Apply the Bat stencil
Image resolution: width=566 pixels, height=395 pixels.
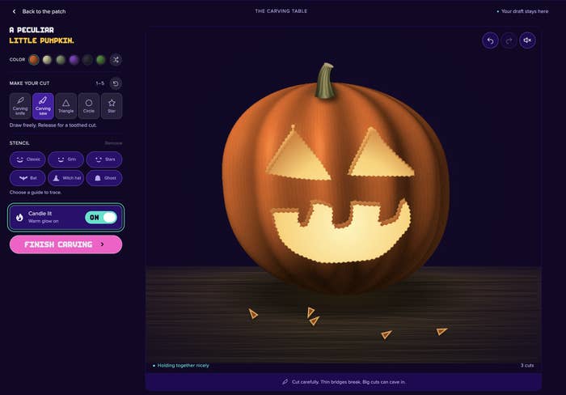coord(27,178)
